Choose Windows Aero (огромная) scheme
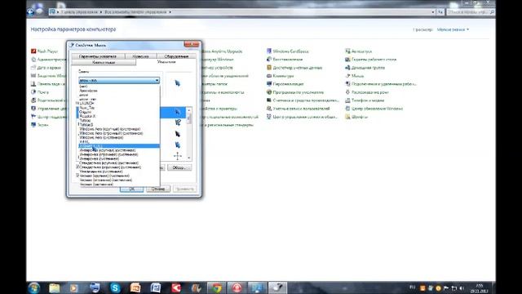This screenshot has width=522, height=294. (119, 133)
